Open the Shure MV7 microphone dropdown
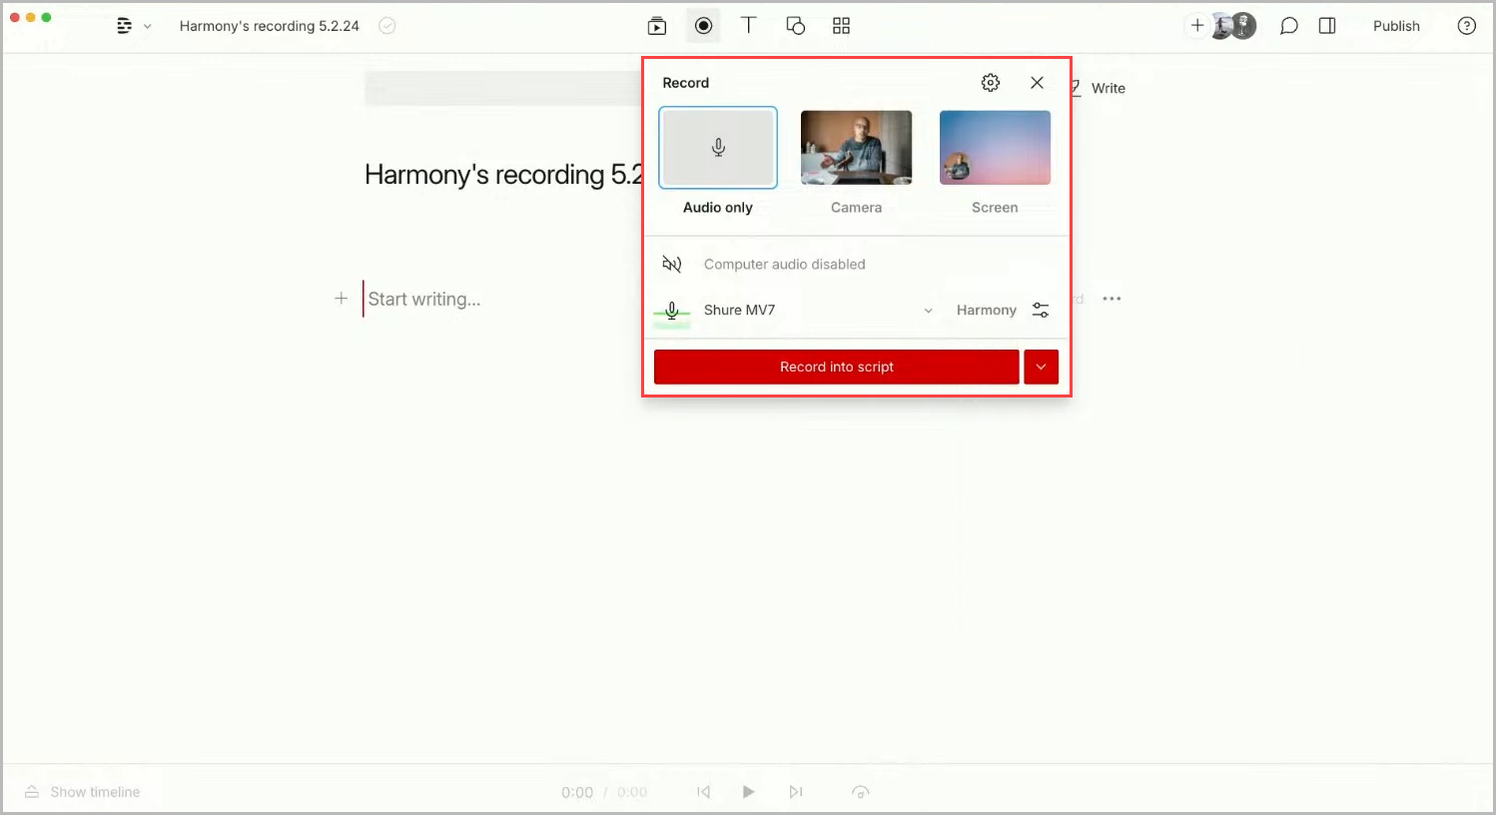The image size is (1496, 815). [x=928, y=310]
